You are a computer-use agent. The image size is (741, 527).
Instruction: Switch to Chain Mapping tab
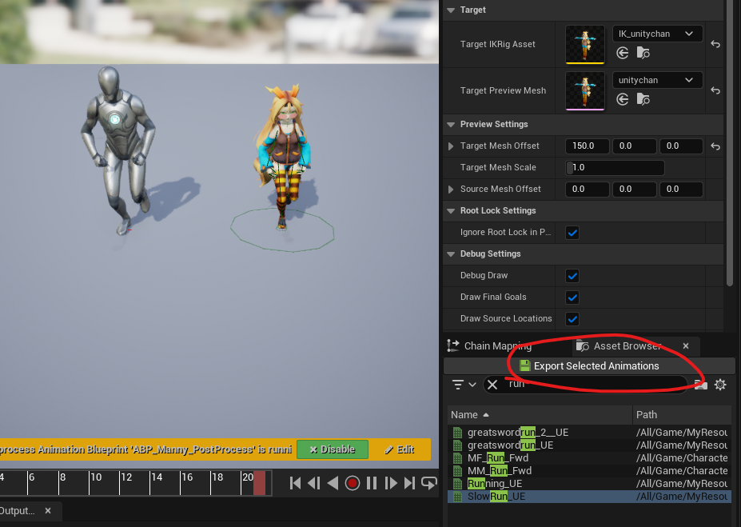pos(498,346)
